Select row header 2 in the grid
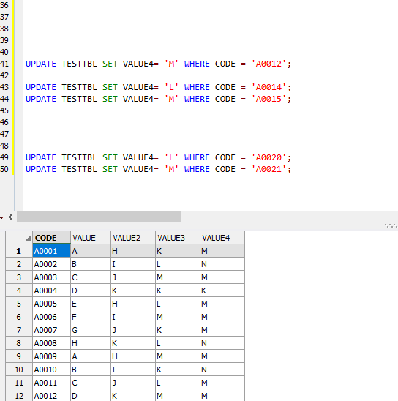398x401 pixels. (19, 264)
